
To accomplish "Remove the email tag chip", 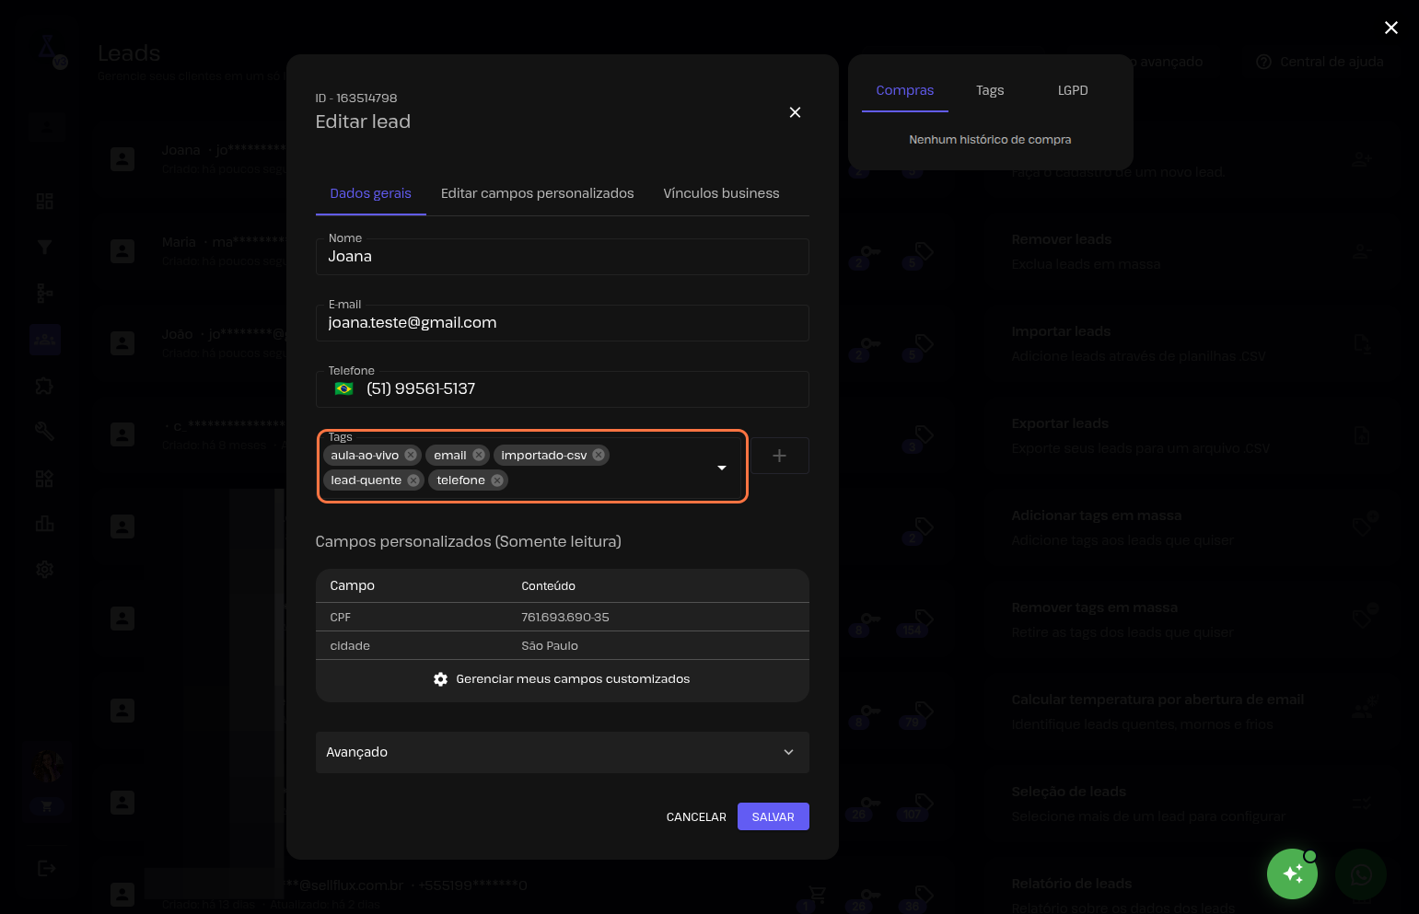I will 479,455.
